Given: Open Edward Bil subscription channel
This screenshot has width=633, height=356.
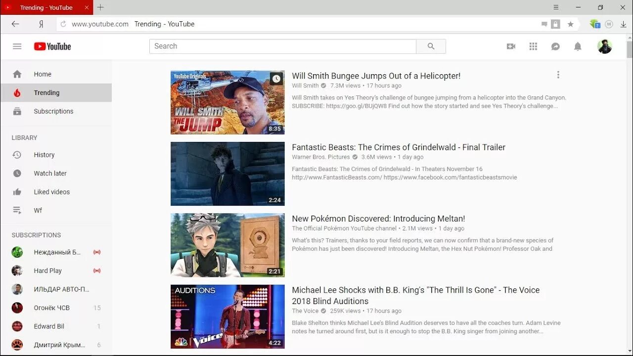Looking at the screenshot, I should pyautogui.click(x=56, y=326).
